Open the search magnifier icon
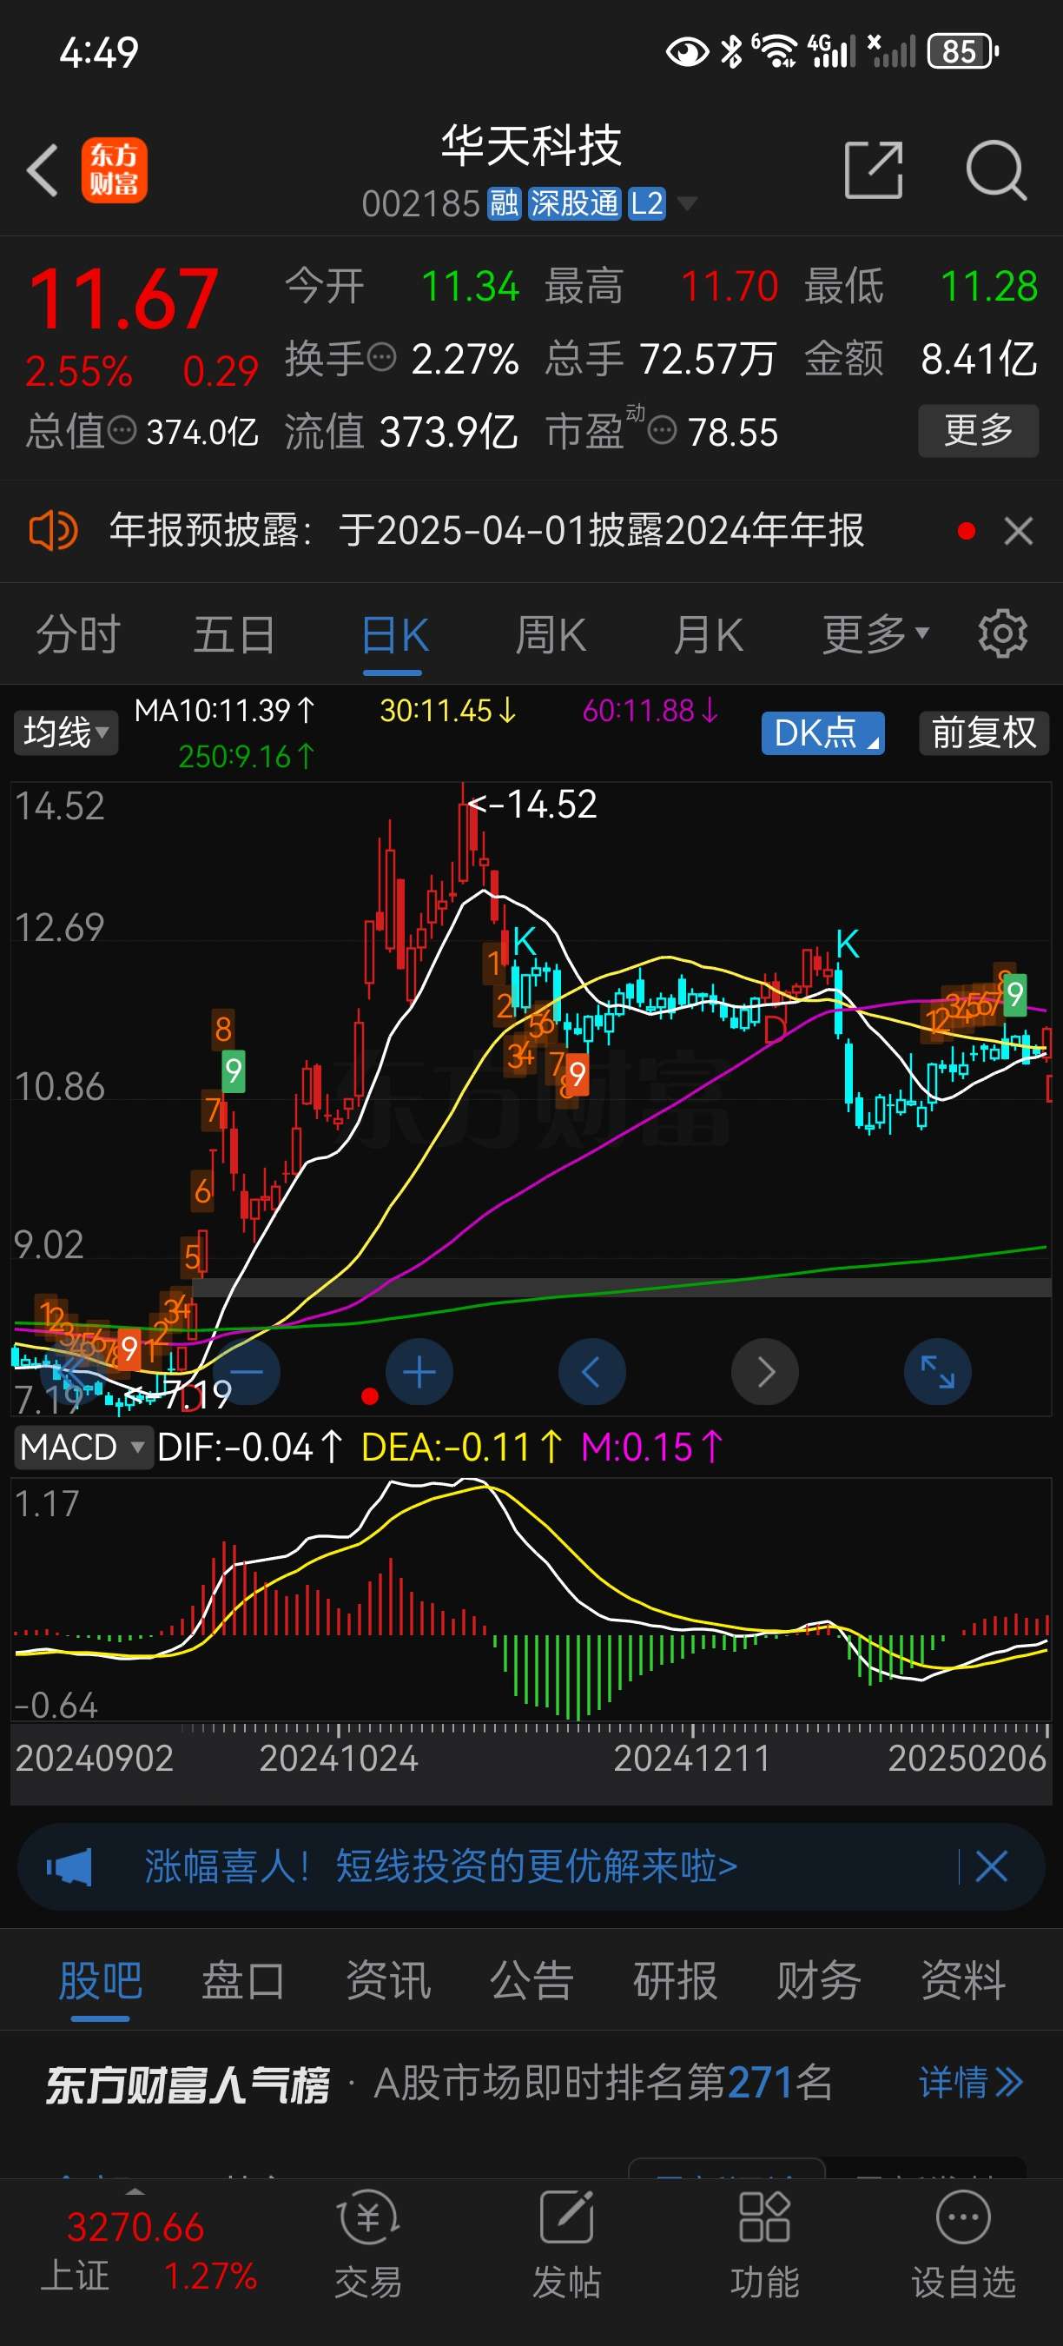Viewport: 1063px width, 2346px height. (995, 170)
